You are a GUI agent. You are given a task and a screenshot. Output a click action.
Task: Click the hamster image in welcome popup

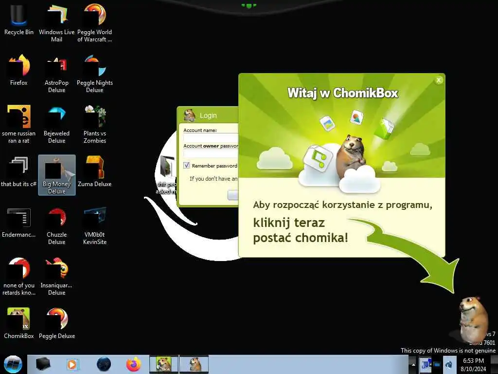(x=351, y=156)
